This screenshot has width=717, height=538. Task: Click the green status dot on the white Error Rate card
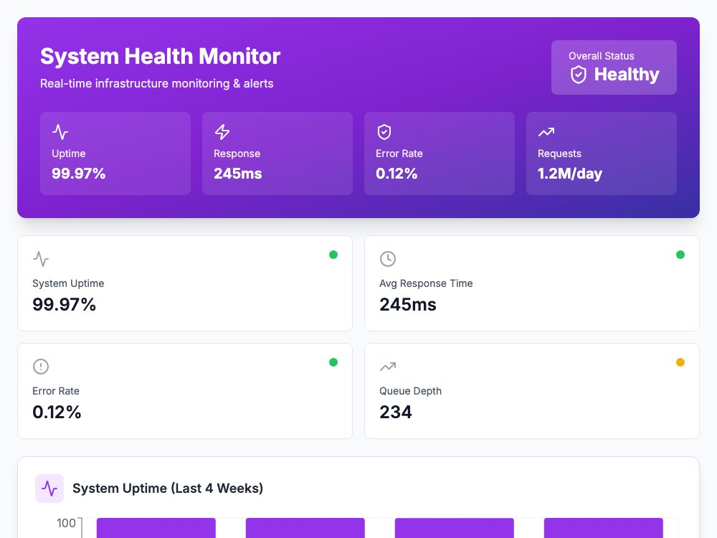click(333, 362)
